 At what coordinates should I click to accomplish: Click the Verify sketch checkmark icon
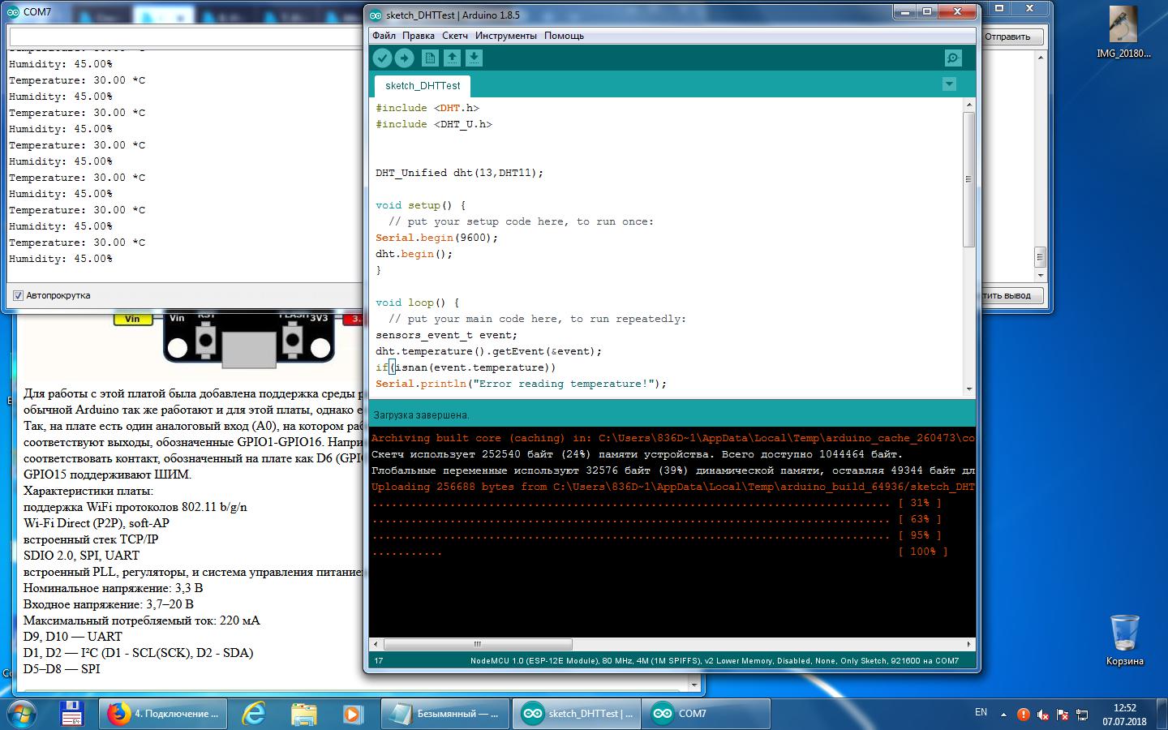coord(382,58)
